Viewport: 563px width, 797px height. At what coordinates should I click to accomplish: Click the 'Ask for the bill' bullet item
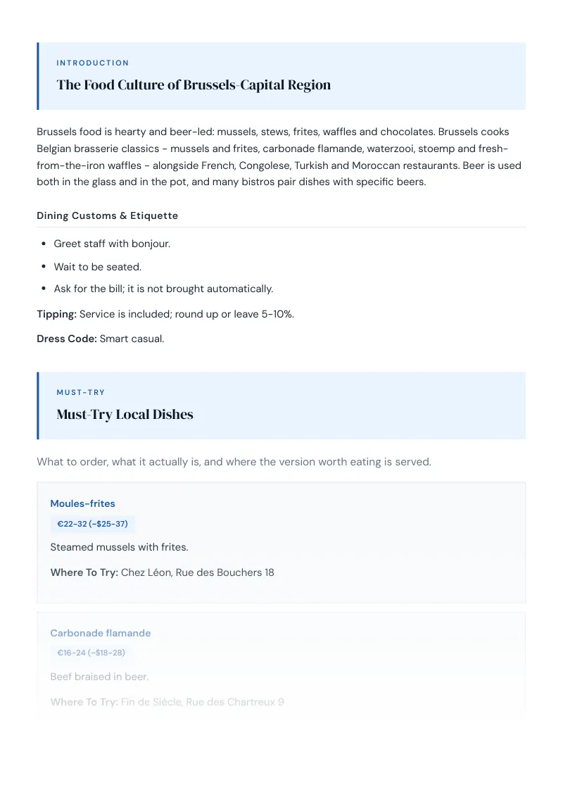pos(163,289)
